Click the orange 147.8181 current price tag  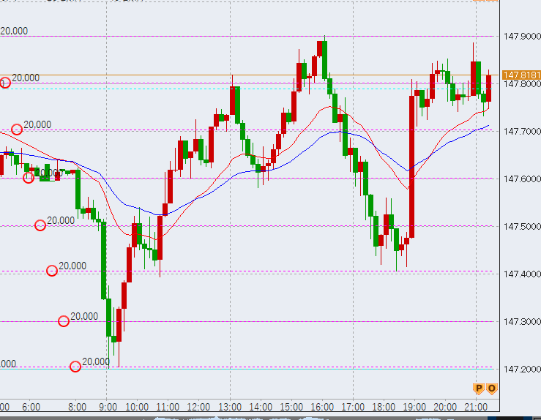pos(521,75)
